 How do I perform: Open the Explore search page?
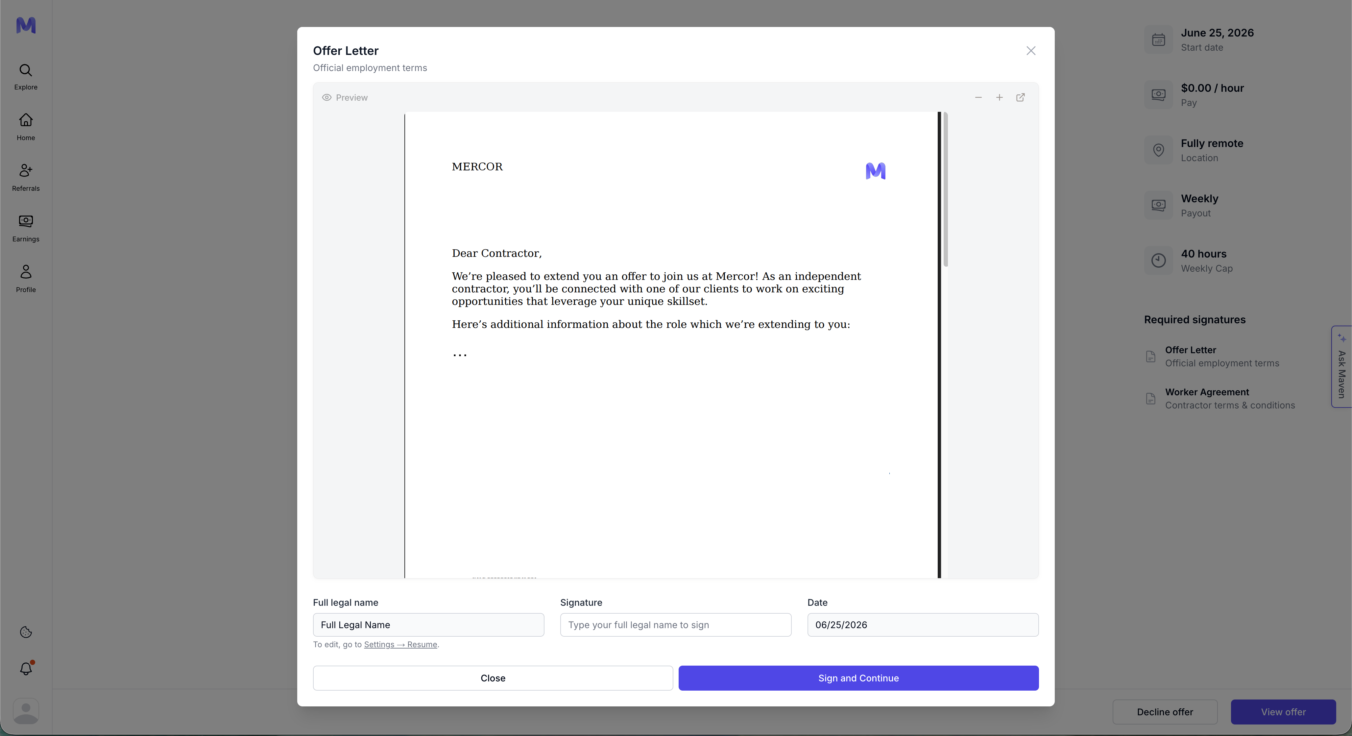click(x=26, y=77)
